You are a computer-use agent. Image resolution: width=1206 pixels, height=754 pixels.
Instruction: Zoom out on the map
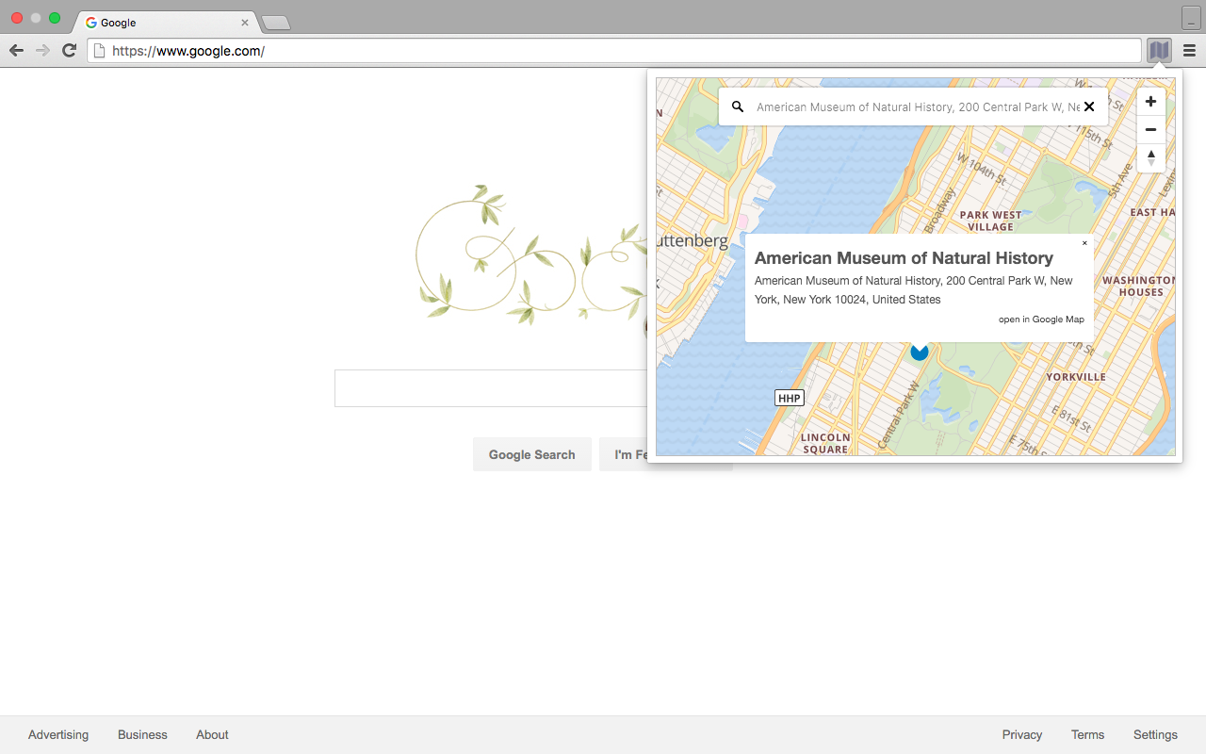1150,129
